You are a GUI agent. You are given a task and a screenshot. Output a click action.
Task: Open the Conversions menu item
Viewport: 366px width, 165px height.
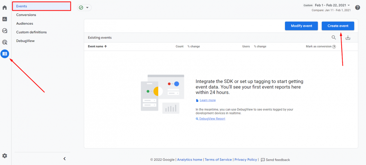pyautogui.click(x=26, y=15)
